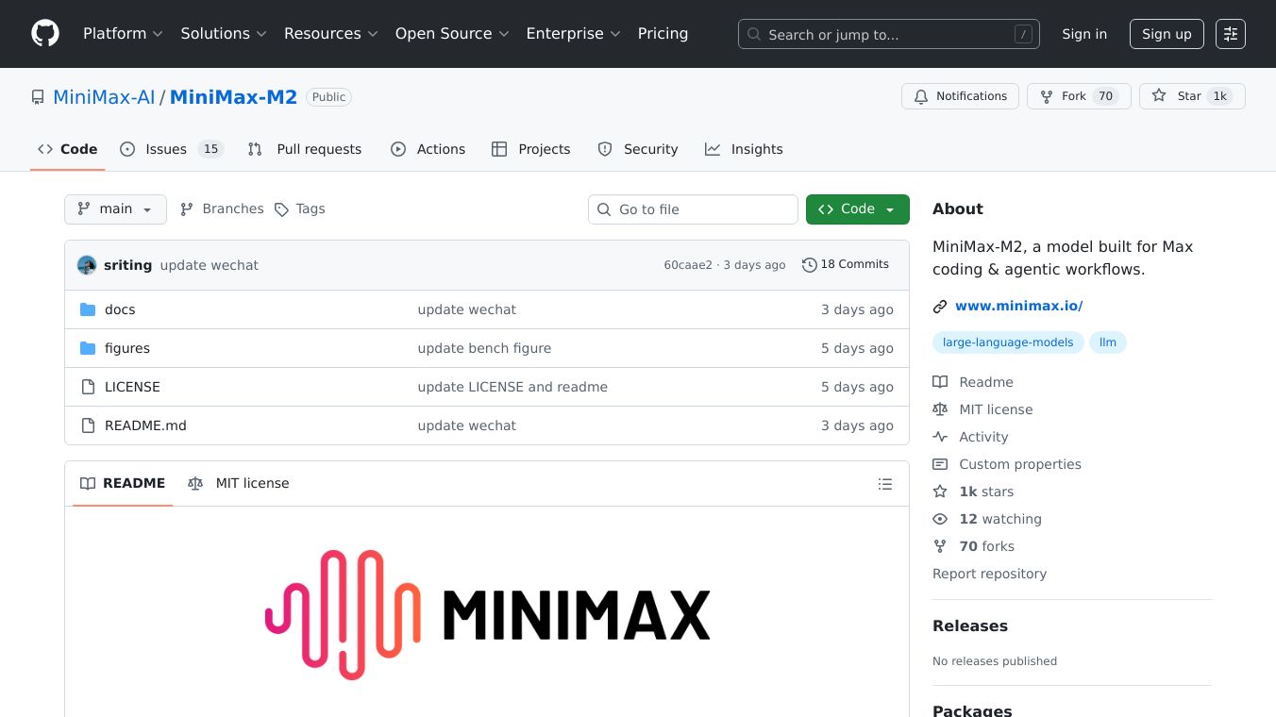The height and width of the screenshot is (717, 1276).
Task: Click the GitHub logo icon
Action: tap(45, 34)
